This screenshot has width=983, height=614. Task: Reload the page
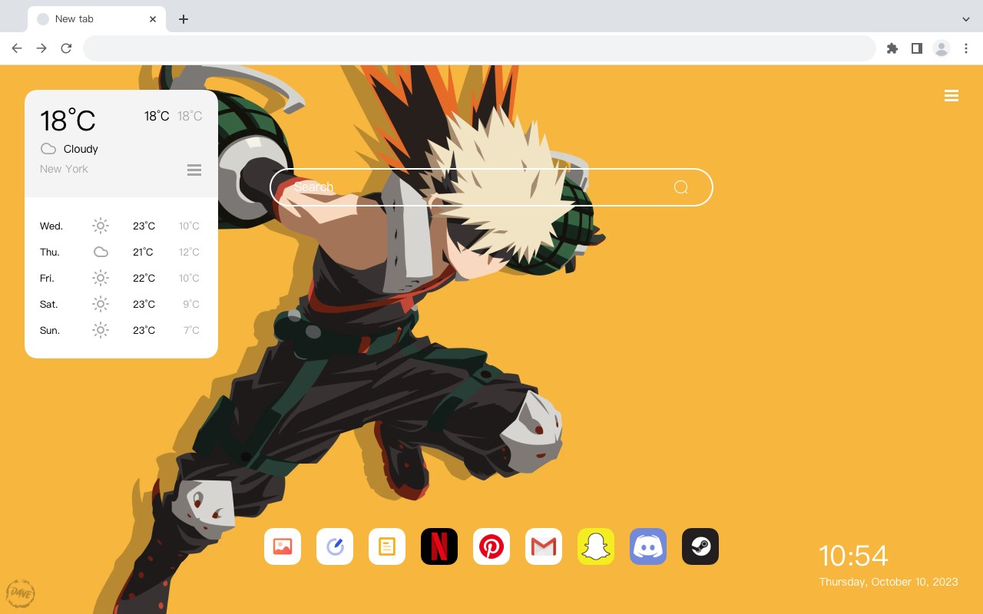coord(66,48)
